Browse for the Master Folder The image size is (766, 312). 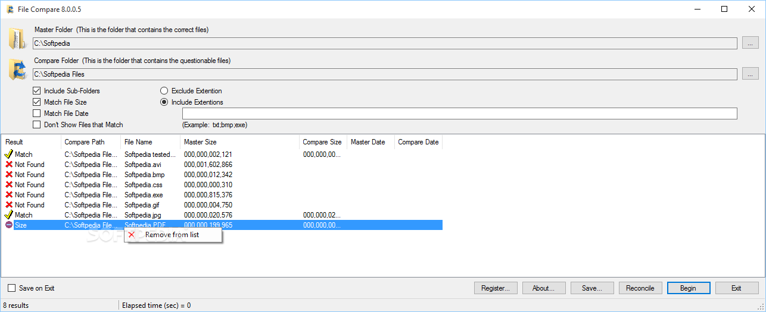coord(751,43)
